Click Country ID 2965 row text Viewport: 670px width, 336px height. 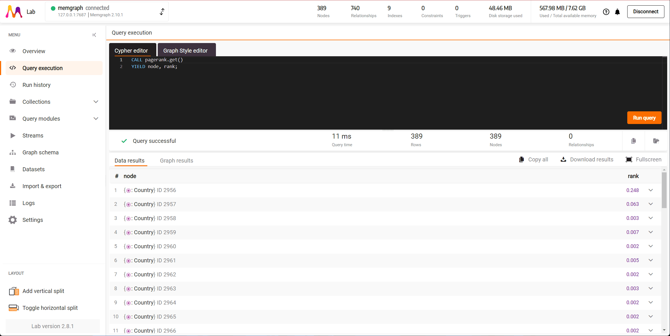coord(150,317)
